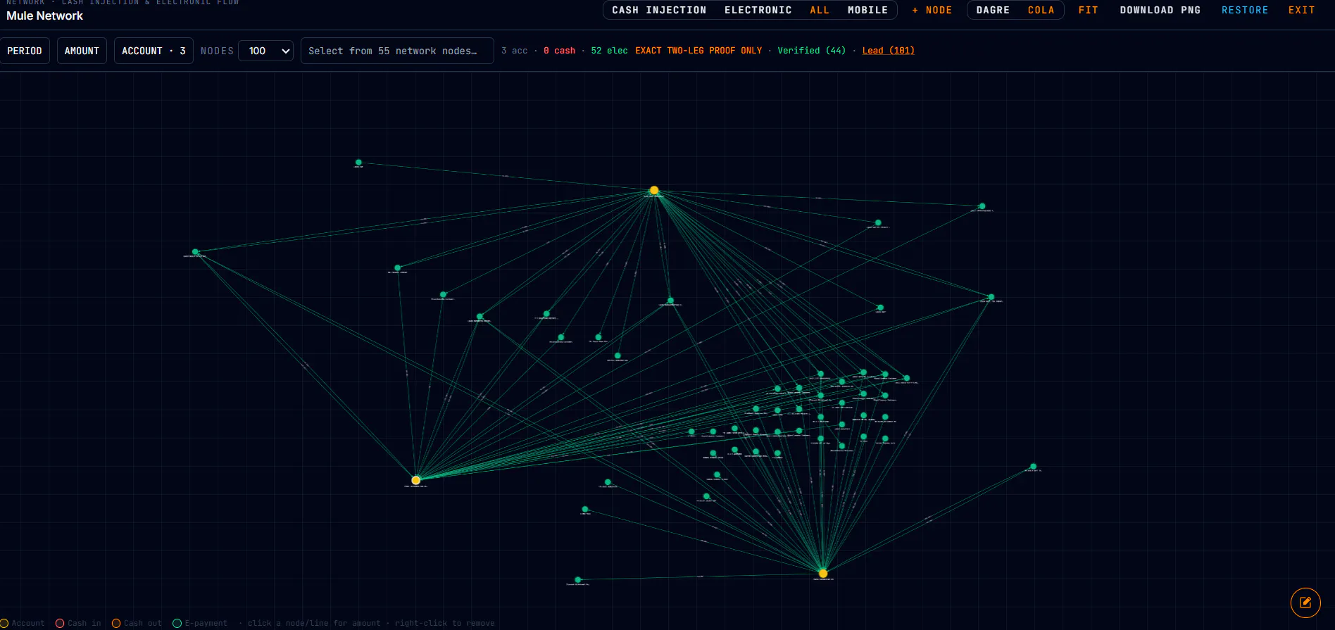Select the yellow hub node at bottom center
This screenshot has width=1335, height=630.
tap(823, 573)
